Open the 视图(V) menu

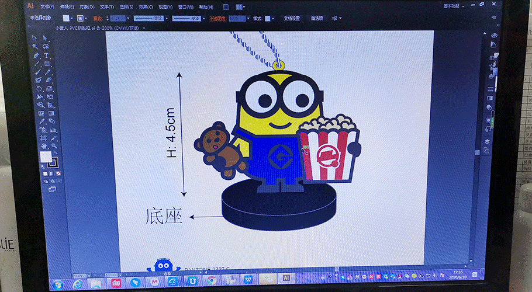[x=165, y=7]
